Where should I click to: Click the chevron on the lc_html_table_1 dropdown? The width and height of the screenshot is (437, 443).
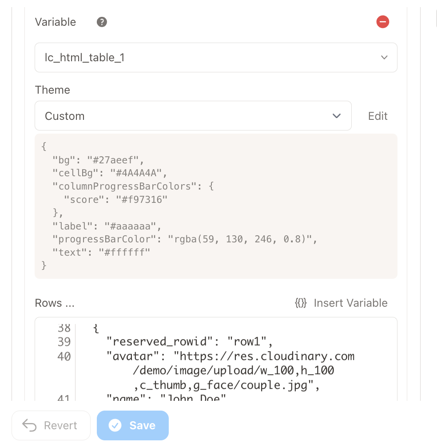(x=384, y=57)
